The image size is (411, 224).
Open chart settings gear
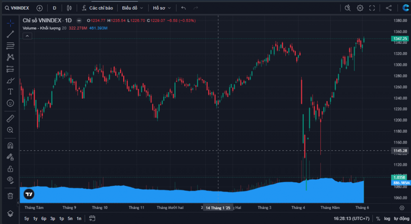pyautogui.click(x=360, y=8)
